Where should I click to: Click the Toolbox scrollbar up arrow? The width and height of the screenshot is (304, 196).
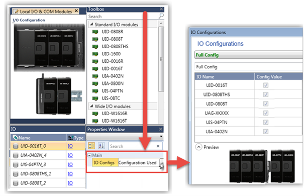[161, 24]
